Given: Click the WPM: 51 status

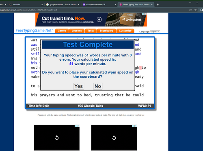Looking at the screenshot, I should pyautogui.click(x=145, y=106).
